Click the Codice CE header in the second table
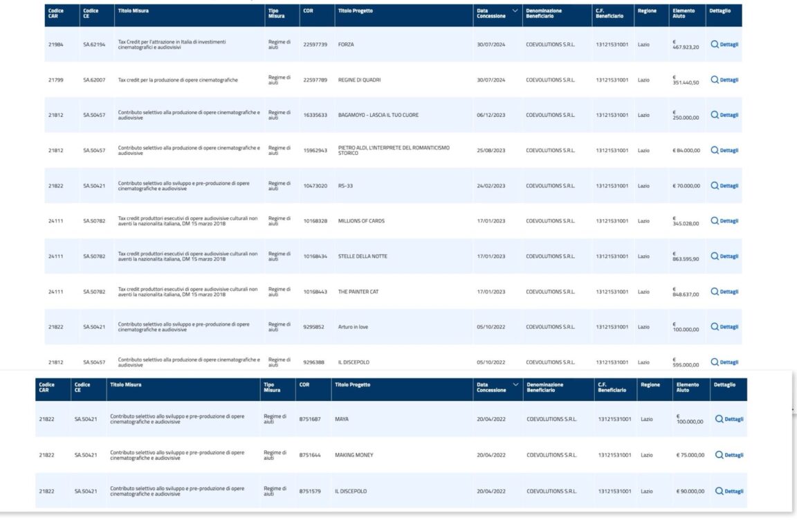 82,387
